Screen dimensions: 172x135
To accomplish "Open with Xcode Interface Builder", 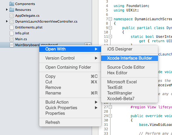I will click(x=130, y=58).
